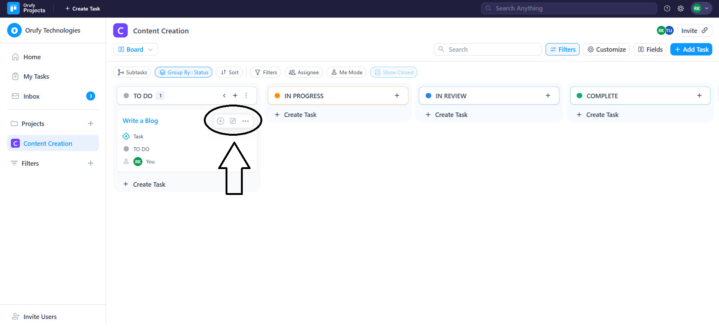Open the three-dot menu on Write a Blog card
Image resolution: width=719 pixels, height=328 pixels.
click(x=245, y=121)
